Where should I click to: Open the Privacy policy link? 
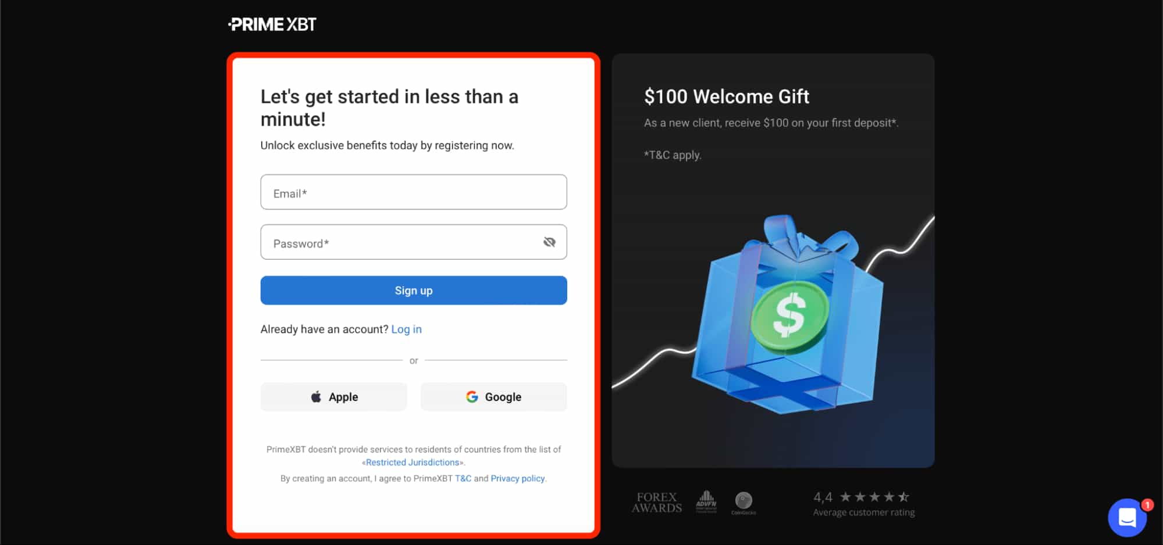tap(518, 479)
